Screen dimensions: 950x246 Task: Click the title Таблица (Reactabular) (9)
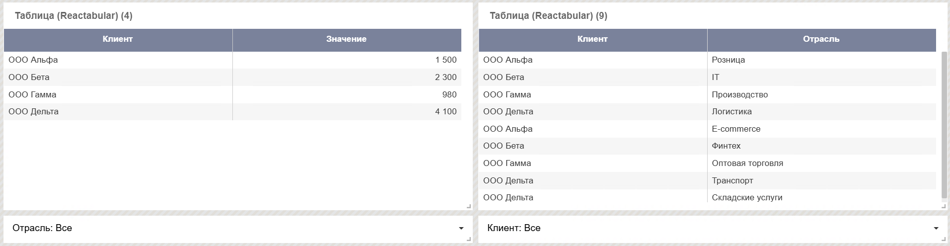(x=548, y=16)
